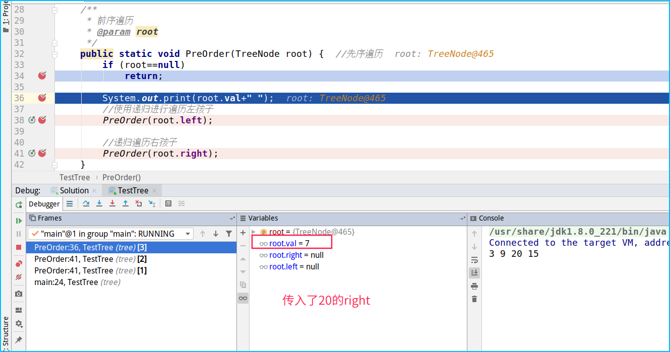This screenshot has height=352, width=670.
Task: Click the Pause Program icon
Action: (x=19, y=234)
